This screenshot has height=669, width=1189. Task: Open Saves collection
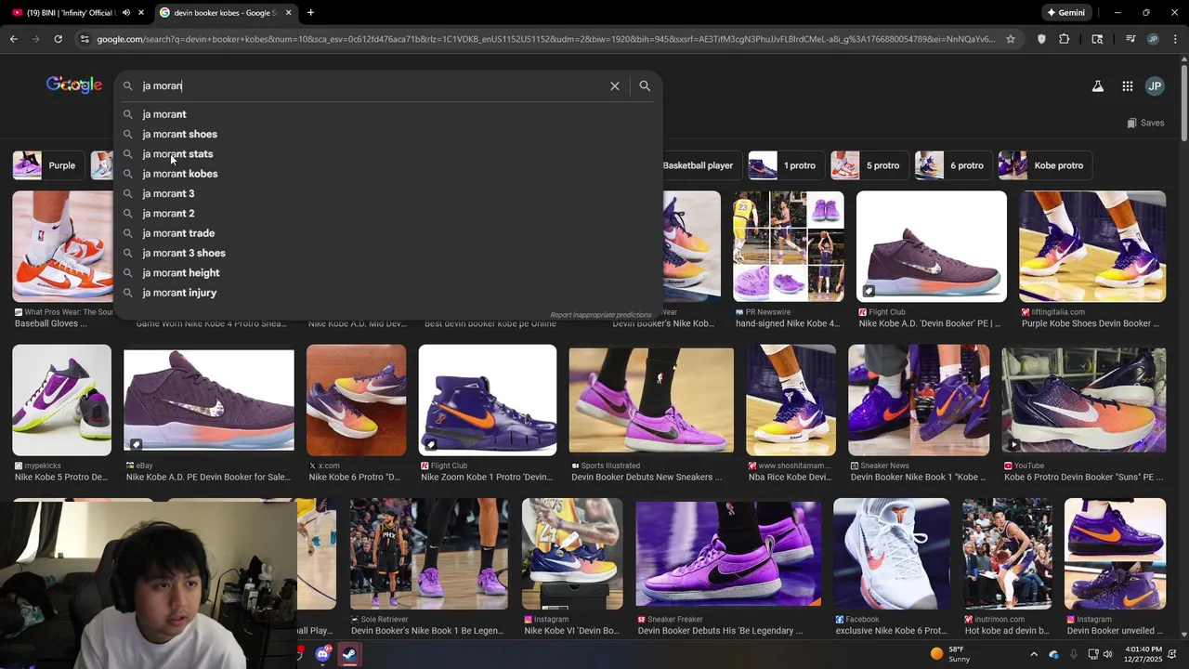[1145, 123]
